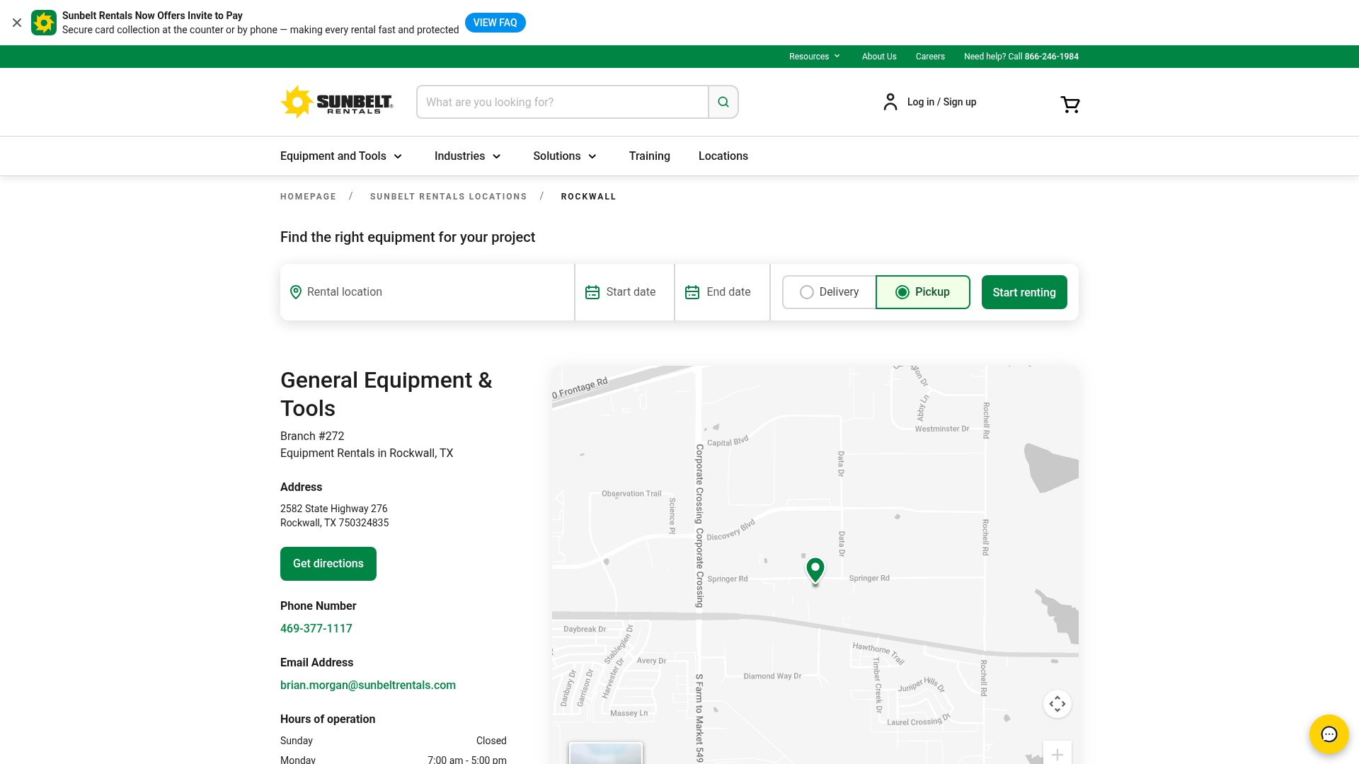The height and width of the screenshot is (764, 1359).
Task: Select the Start date calendar icon
Action: tap(592, 291)
